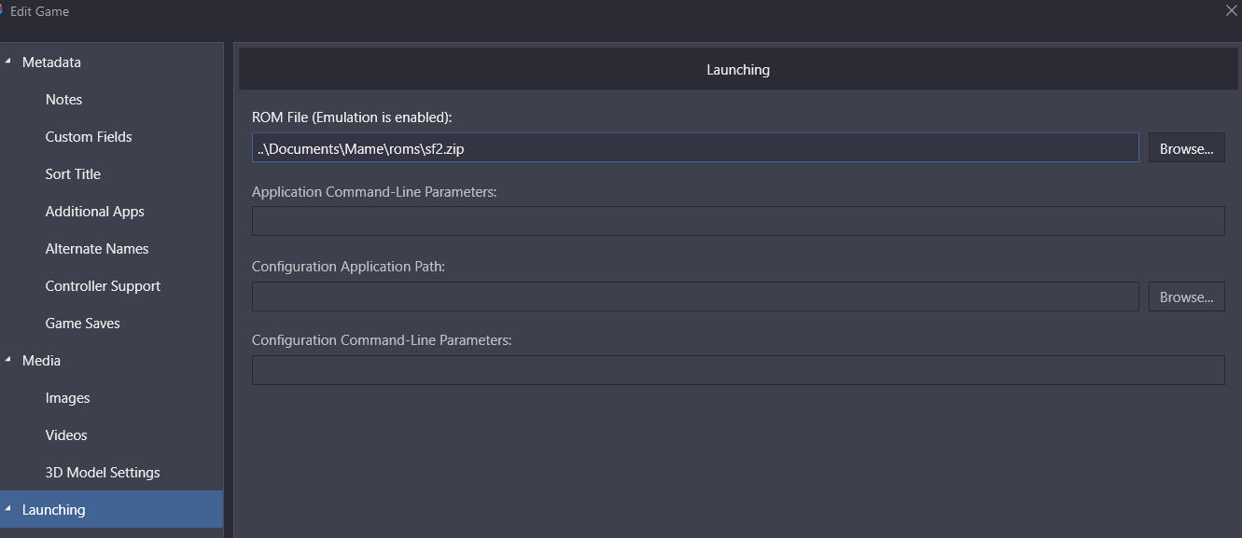Open the Notes page

(x=63, y=99)
